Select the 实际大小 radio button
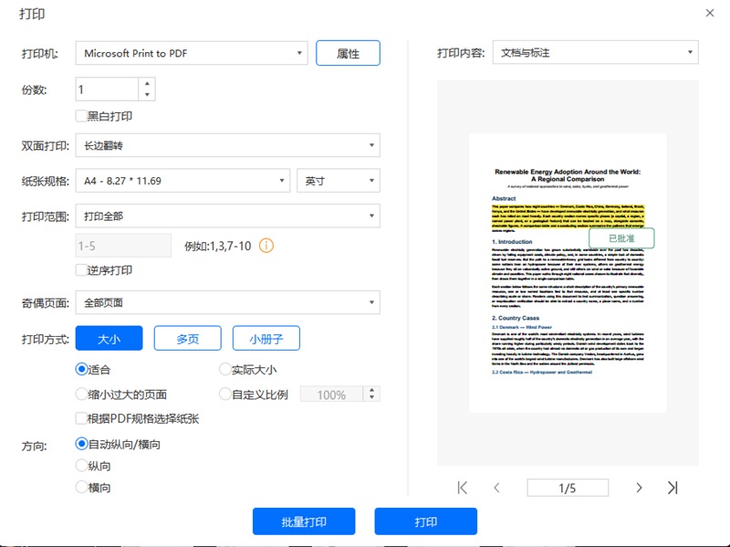730x547 pixels. coord(224,370)
